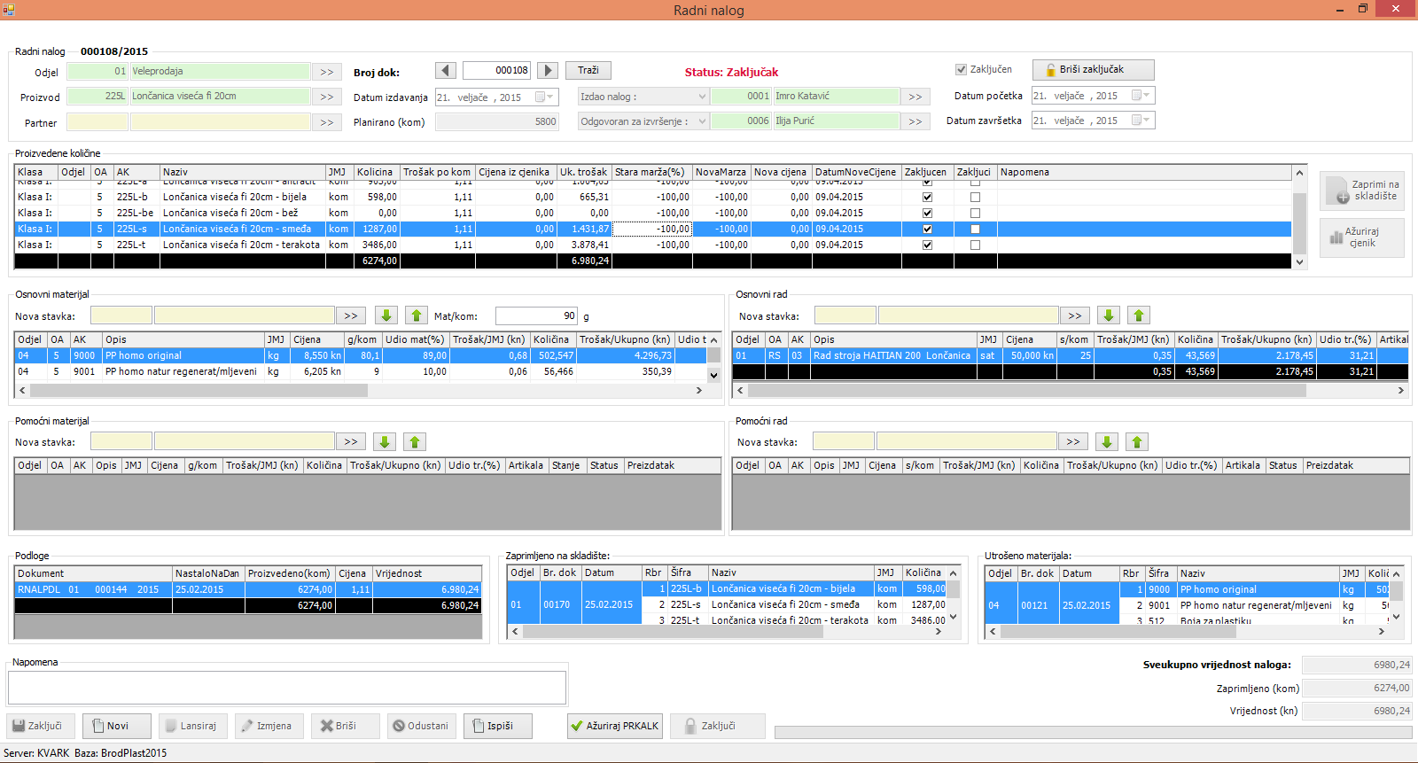The width and height of the screenshot is (1418, 763).
Task: Click vertical scrollbar of Proizvedene količine table
Action: (1299, 217)
